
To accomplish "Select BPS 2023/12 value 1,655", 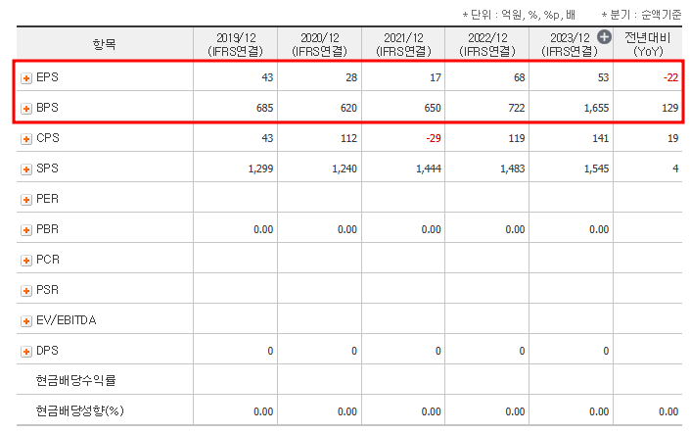I will (x=596, y=108).
